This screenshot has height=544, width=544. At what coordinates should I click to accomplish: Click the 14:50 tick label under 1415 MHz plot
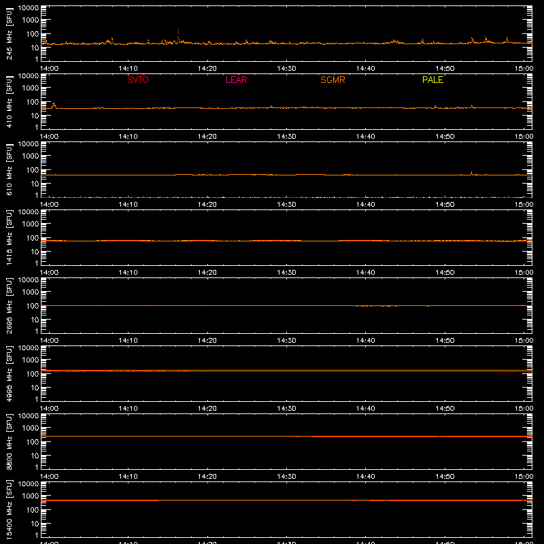click(x=445, y=273)
